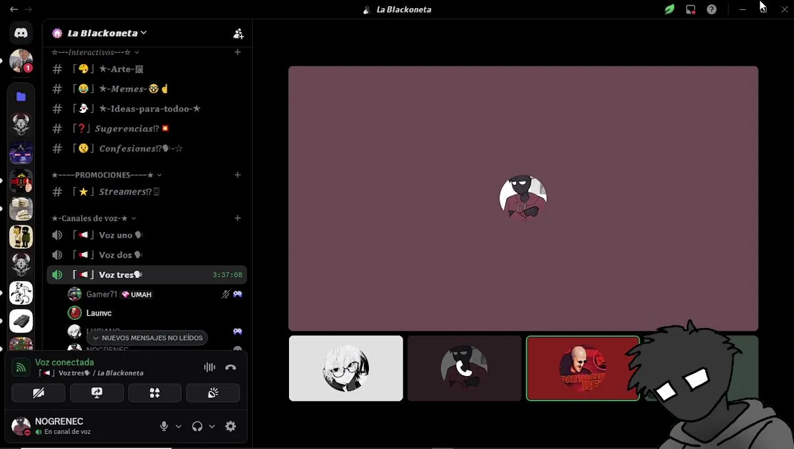Screen dimensions: 794x449
Task: Select the anime girl with glasses tile
Action: (x=346, y=368)
